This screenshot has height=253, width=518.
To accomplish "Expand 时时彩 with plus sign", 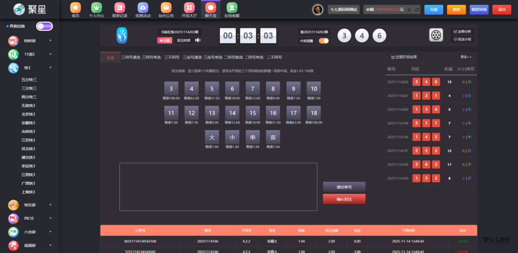I will coord(51,40).
